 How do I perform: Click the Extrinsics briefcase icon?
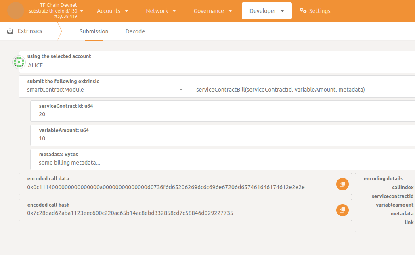tap(10, 31)
